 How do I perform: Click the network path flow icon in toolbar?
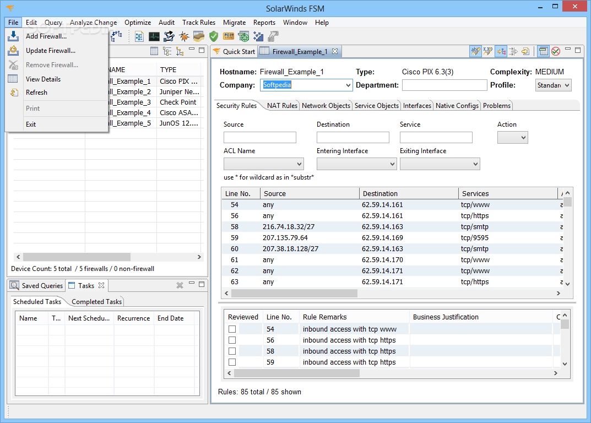tap(169, 36)
